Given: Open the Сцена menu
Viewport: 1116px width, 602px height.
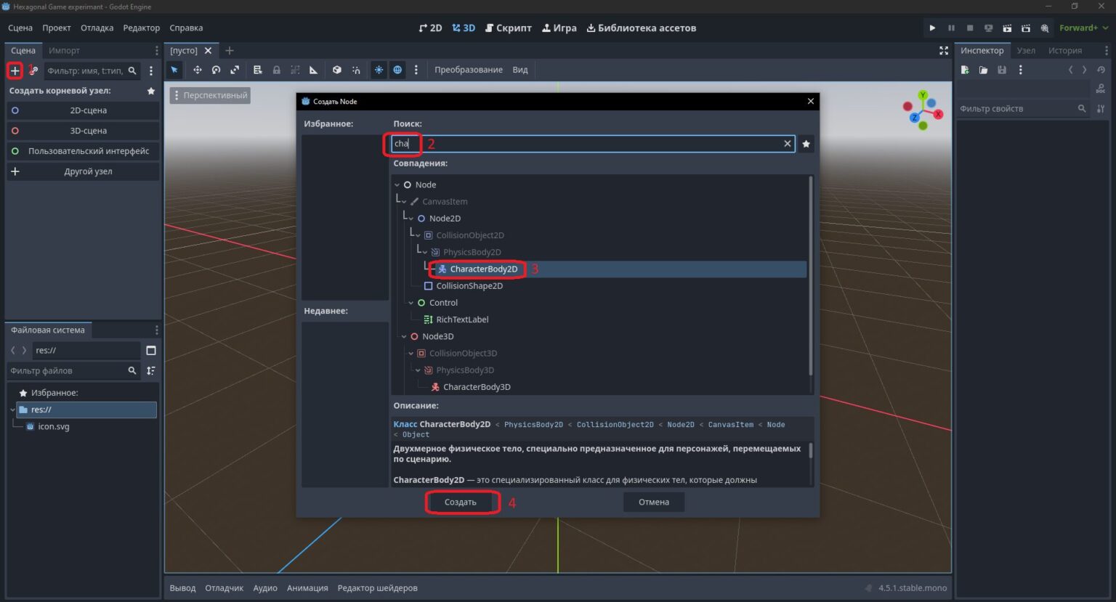Looking at the screenshot, I should [x=20, y=28].
